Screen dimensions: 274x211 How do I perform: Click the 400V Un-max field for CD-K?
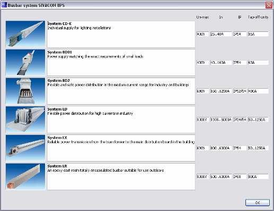pyautogui.click(x=202, y=34)
